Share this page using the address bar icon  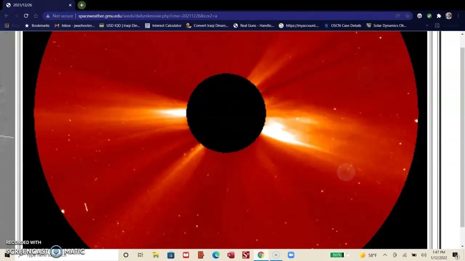[x=398, y=16]
